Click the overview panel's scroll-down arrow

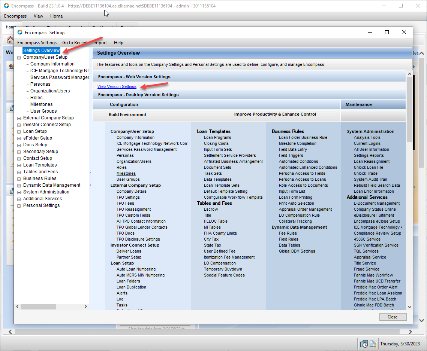click(x=409, y=307)
